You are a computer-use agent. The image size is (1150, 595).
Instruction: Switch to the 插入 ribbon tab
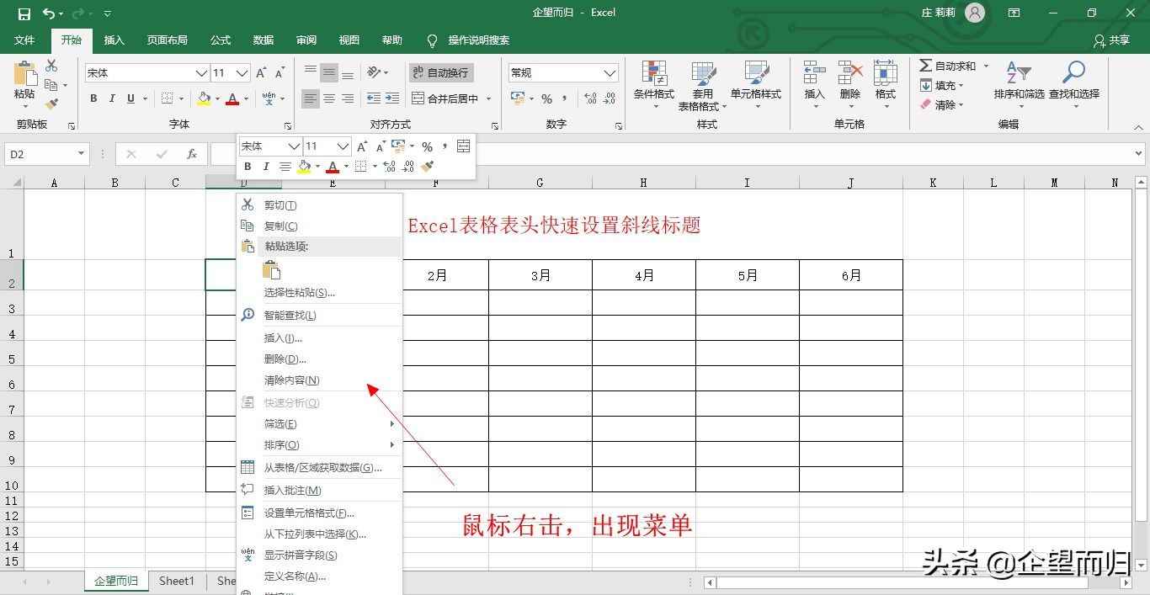click(x=114, y=40)
